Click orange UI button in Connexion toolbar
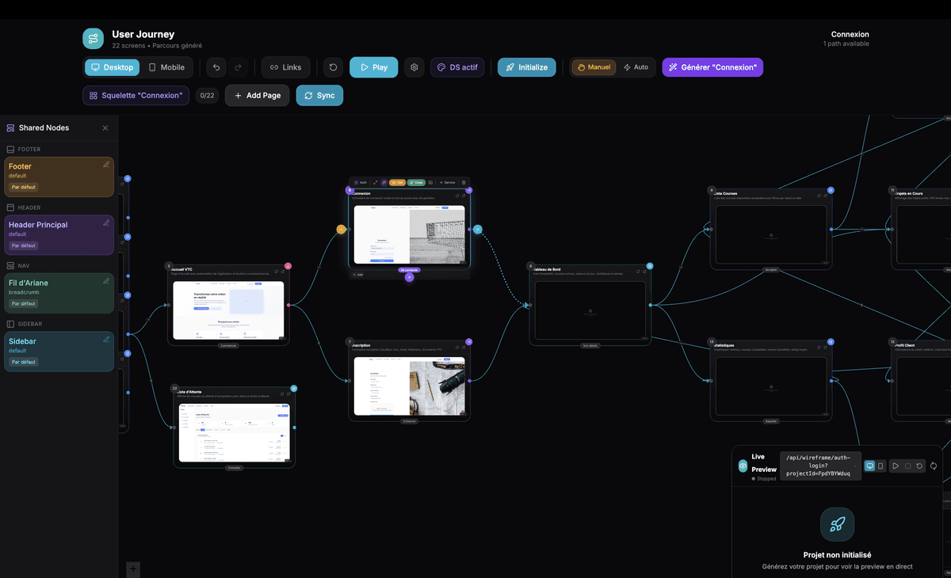This screenshot has height=578, width=951. click(397, 182)
